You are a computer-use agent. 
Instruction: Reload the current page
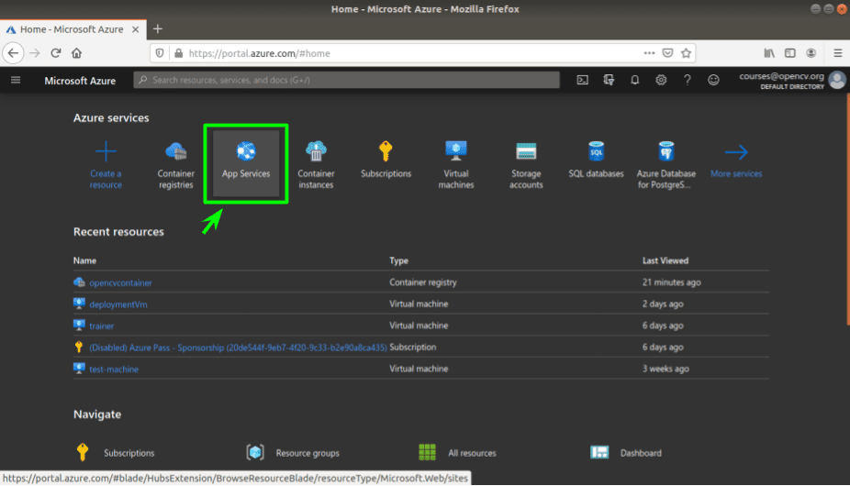pos(56,53)
